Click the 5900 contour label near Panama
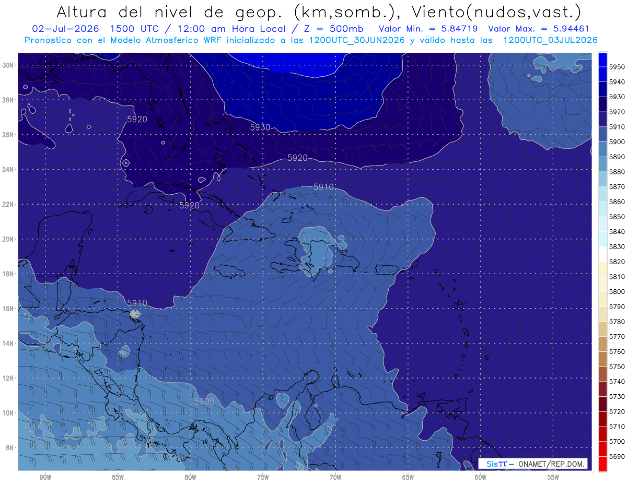 click(x=204, y=402)
